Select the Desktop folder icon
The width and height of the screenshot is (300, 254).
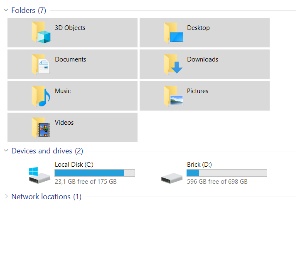(x=173, y=33)
